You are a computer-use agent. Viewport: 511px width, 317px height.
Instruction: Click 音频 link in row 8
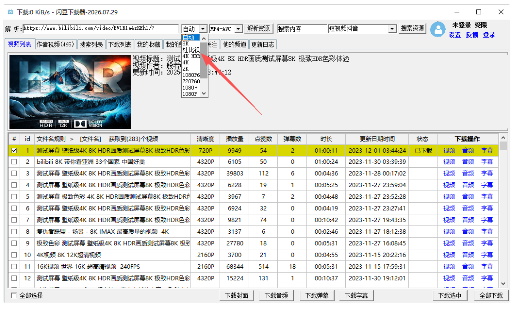[x=468, y=231]
